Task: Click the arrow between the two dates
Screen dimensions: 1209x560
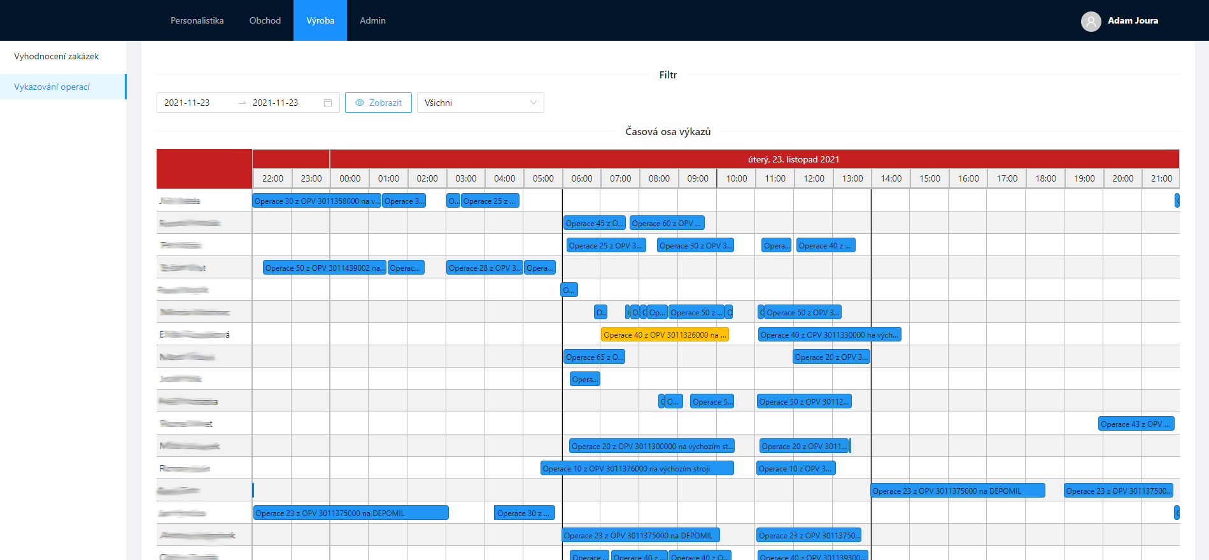Action: pyautogui.click(x=243, y=103)
